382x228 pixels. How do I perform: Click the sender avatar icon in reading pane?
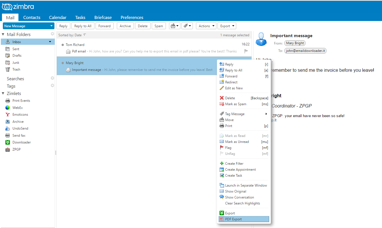tap(261, 39)
